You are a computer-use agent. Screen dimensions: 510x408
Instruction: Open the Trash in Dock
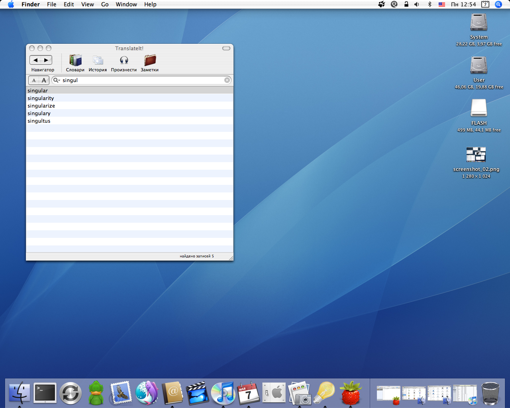coord(490,393)
